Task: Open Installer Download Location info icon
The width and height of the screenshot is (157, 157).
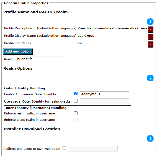Action: [150, 138]
